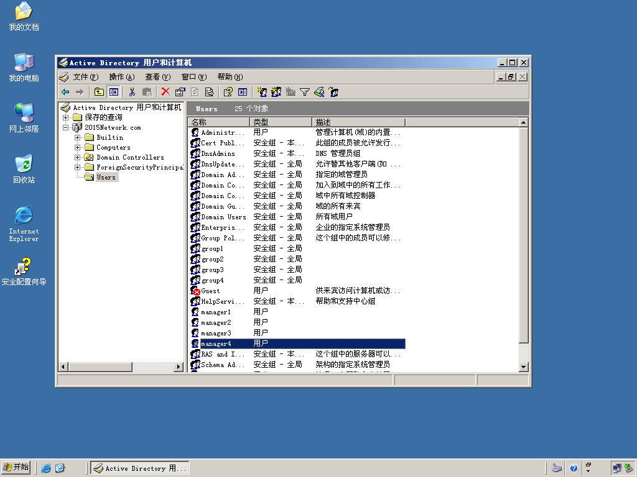Delete selected object with red X icon
Viewport: 637px width, 477px height.
tap(165, 92)
